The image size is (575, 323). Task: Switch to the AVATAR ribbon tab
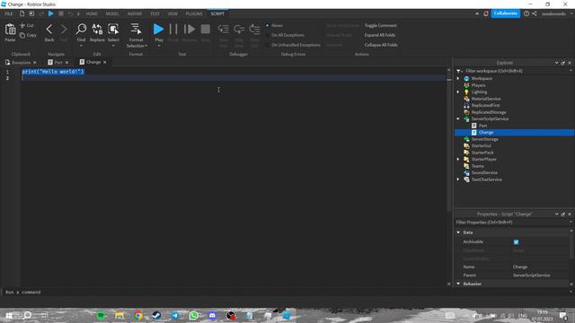[x=135, y=14]
